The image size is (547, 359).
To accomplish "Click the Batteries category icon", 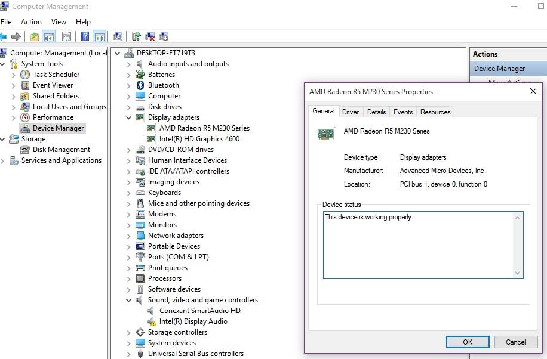I will (x=140, y=74).
